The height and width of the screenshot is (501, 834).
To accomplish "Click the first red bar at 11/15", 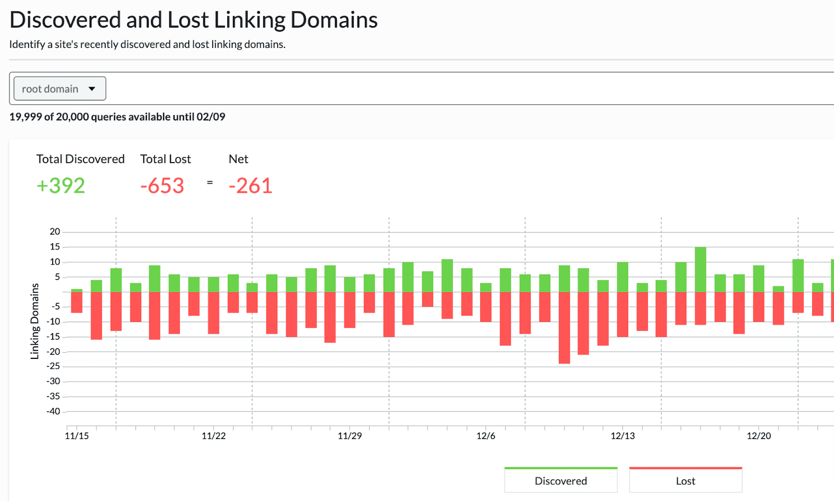I will tap(77, 302).
